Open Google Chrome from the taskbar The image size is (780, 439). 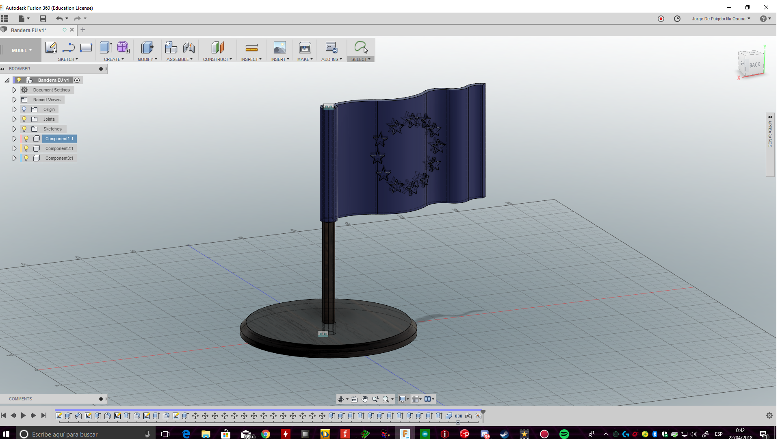coord(266,434)
